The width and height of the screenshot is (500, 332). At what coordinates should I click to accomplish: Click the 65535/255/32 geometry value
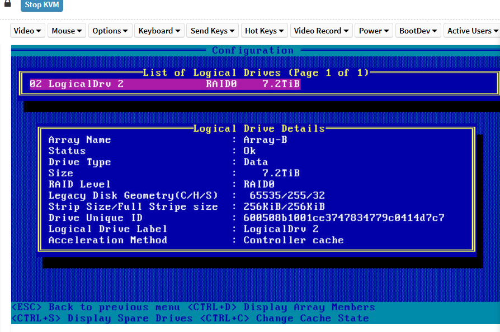pos(287,196)
